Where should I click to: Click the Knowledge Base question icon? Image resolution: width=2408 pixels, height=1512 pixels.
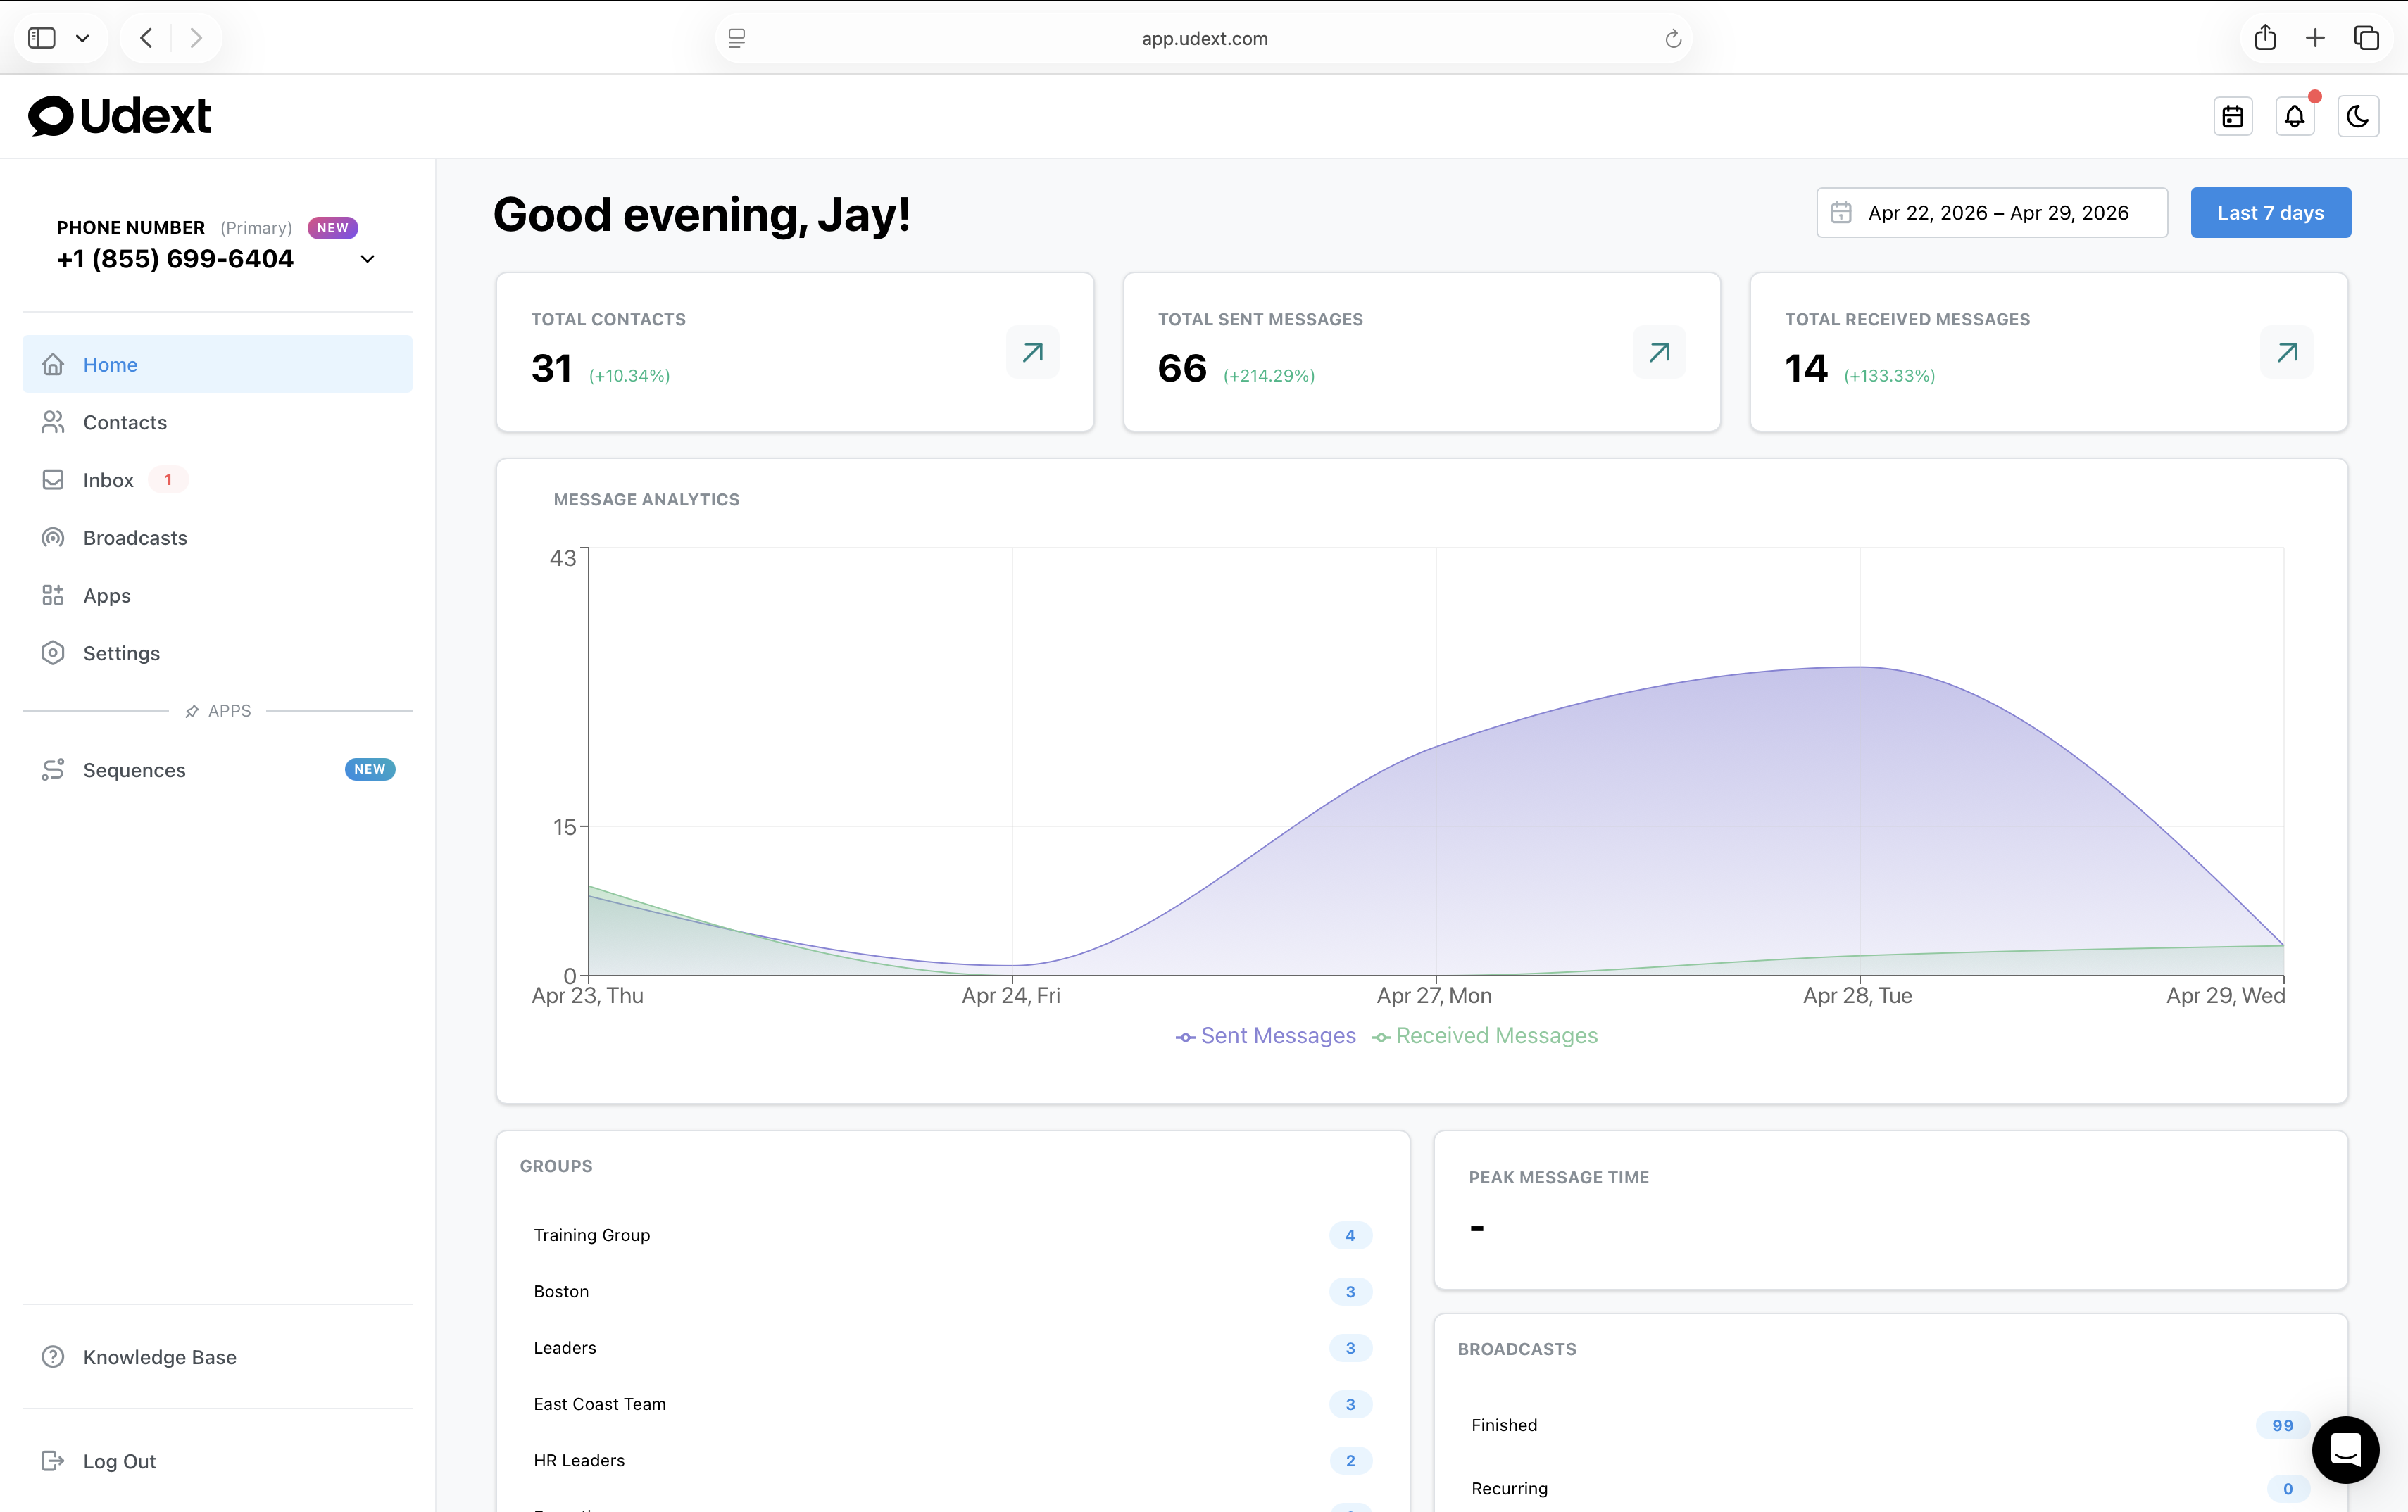pos(53,1357)
